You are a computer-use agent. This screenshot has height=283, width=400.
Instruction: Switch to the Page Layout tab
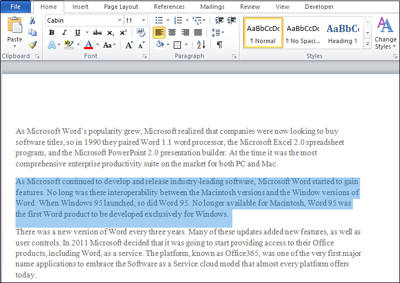121,7
